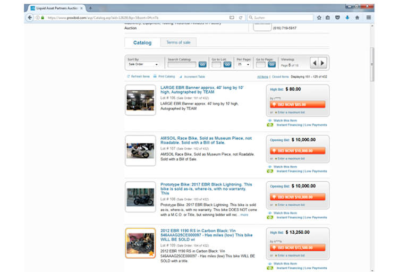
Task: Click the Search Catalog input field
Action: coord(182,64)
